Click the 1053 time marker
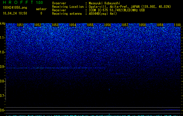 tap(55, 25)
